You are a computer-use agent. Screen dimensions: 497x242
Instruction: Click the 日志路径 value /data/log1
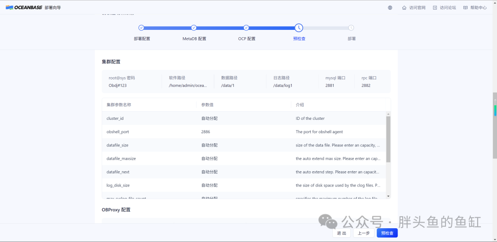click(283, 85)
